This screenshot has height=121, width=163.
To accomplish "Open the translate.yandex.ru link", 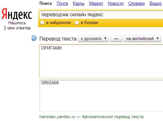I will click(57, 117).
